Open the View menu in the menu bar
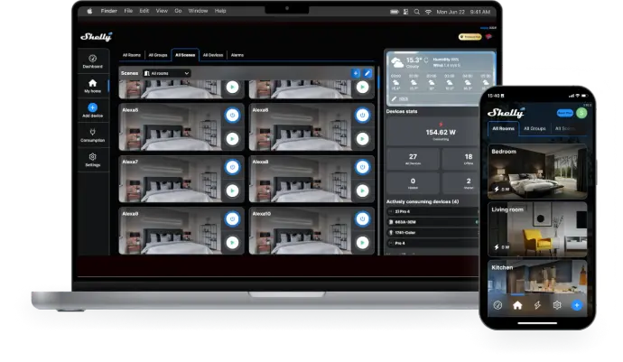This screenshot has width=623, height=362. [162, 12]
